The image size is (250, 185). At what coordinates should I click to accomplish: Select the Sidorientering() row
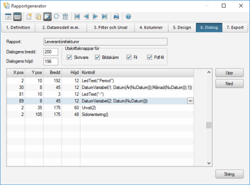[x=100, y=114]
